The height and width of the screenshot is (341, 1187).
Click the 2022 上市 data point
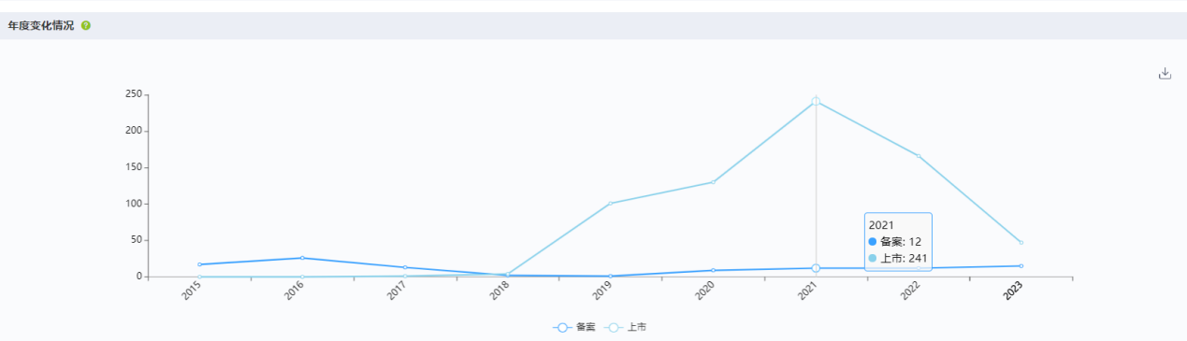919,156
